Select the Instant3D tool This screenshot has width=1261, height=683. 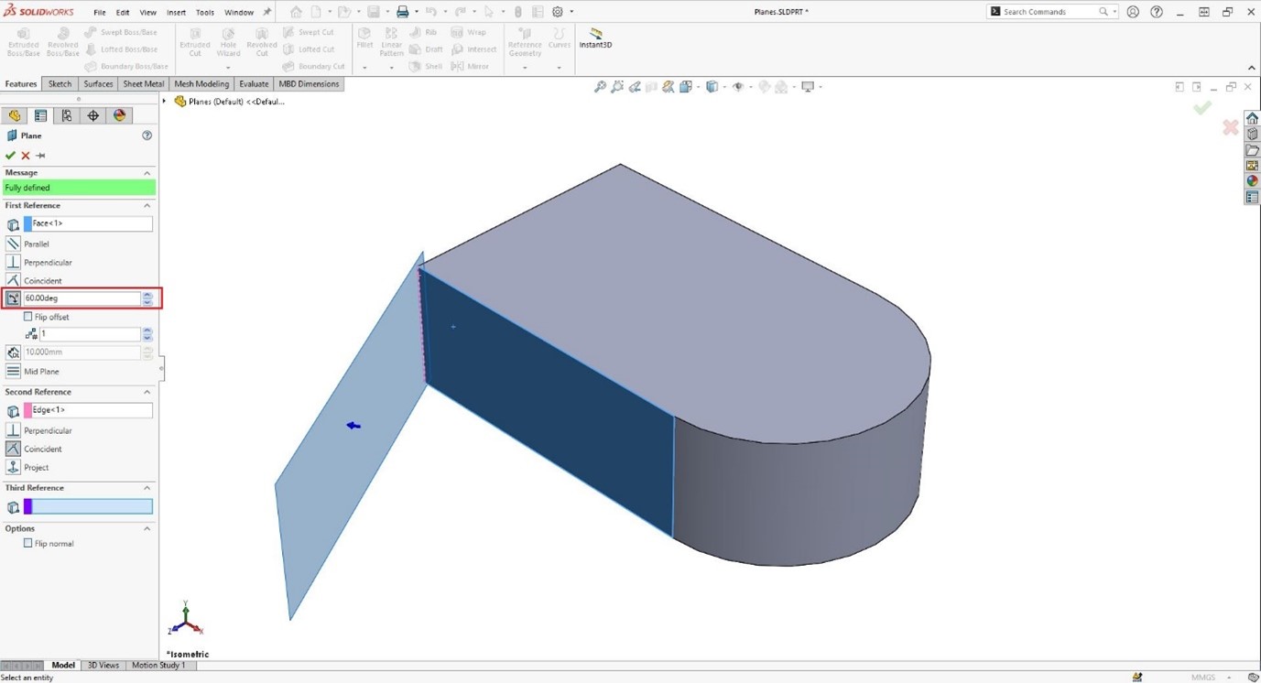coord(594,41)
